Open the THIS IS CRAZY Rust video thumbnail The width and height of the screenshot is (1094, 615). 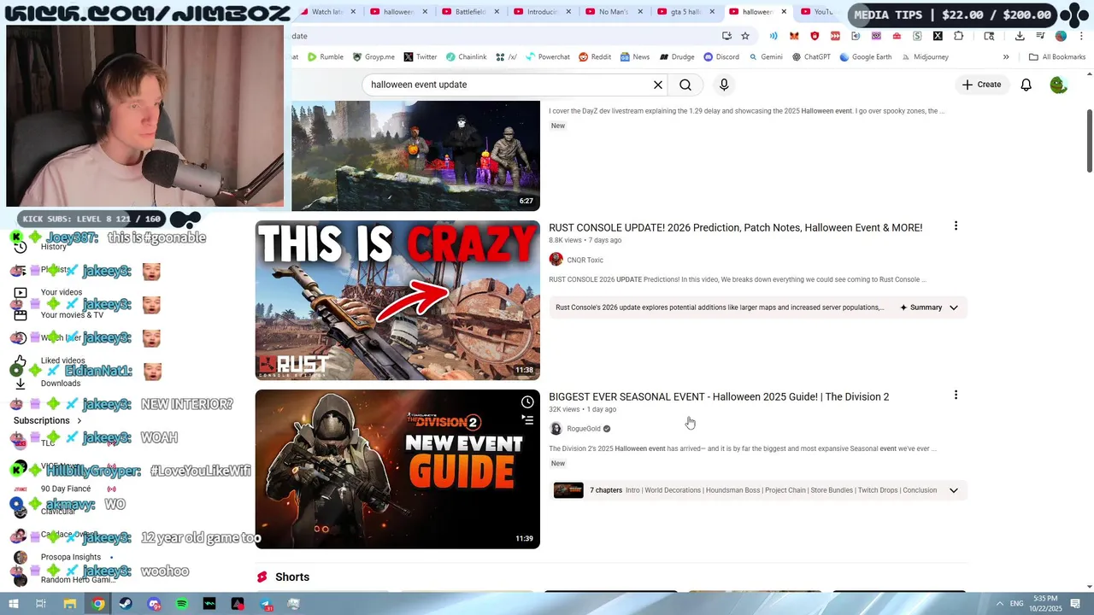pyautogui.click(x=397, y=300)
